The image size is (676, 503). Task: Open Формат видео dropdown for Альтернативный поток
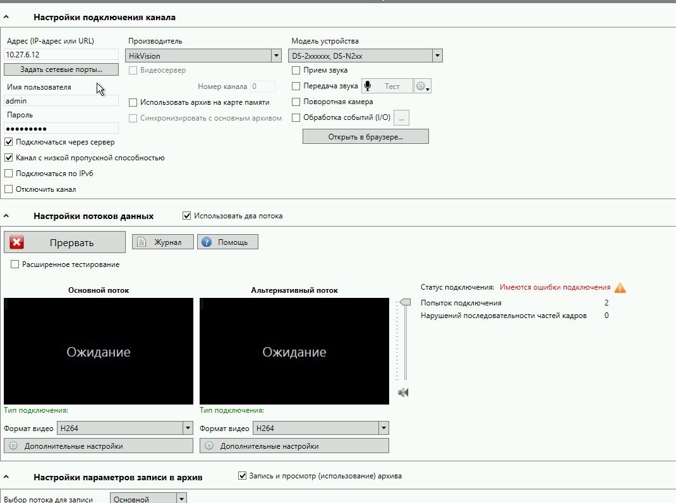click(x=383, y=428)
